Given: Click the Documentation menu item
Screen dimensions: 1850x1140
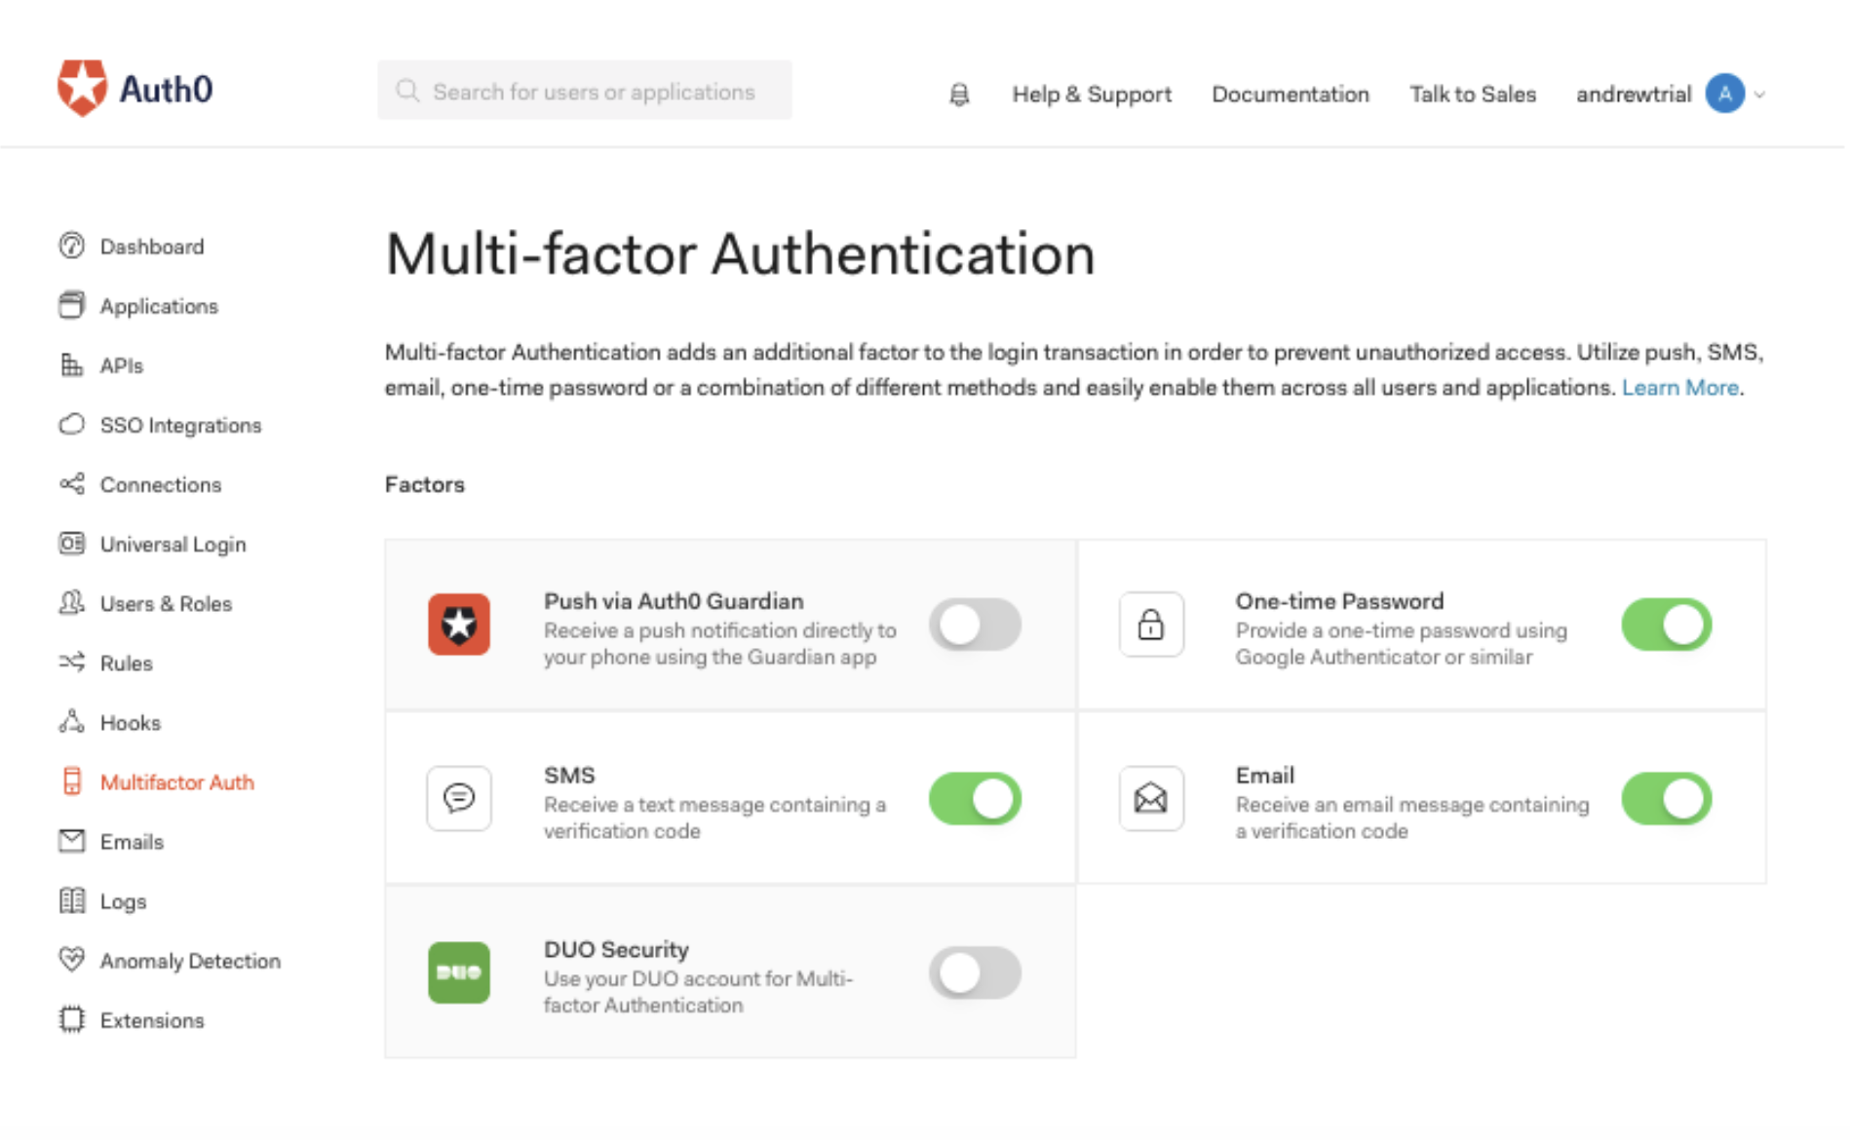Looking at the screenshot, I should (1291, 94).
